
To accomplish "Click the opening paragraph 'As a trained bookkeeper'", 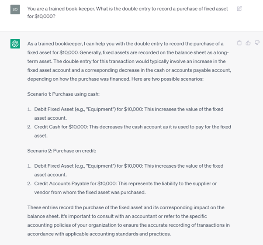I will pyautogui.click(x=129, y=61).
